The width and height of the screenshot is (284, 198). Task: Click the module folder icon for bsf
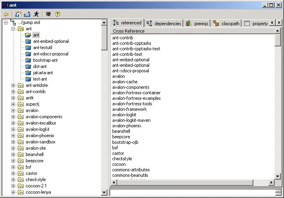[x=20, y=167]
